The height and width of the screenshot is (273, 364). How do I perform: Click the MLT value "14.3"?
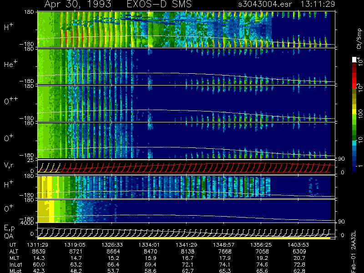(x=39, y=258)
